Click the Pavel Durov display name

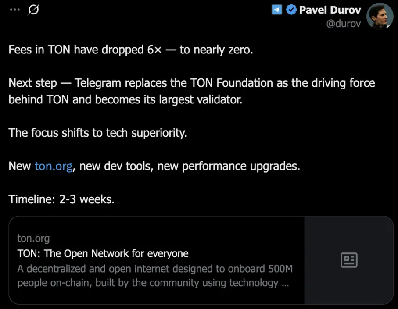[330, 10]
